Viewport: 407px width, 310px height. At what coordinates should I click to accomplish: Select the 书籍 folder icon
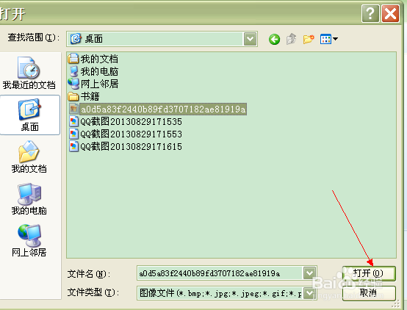pos(73,96)
